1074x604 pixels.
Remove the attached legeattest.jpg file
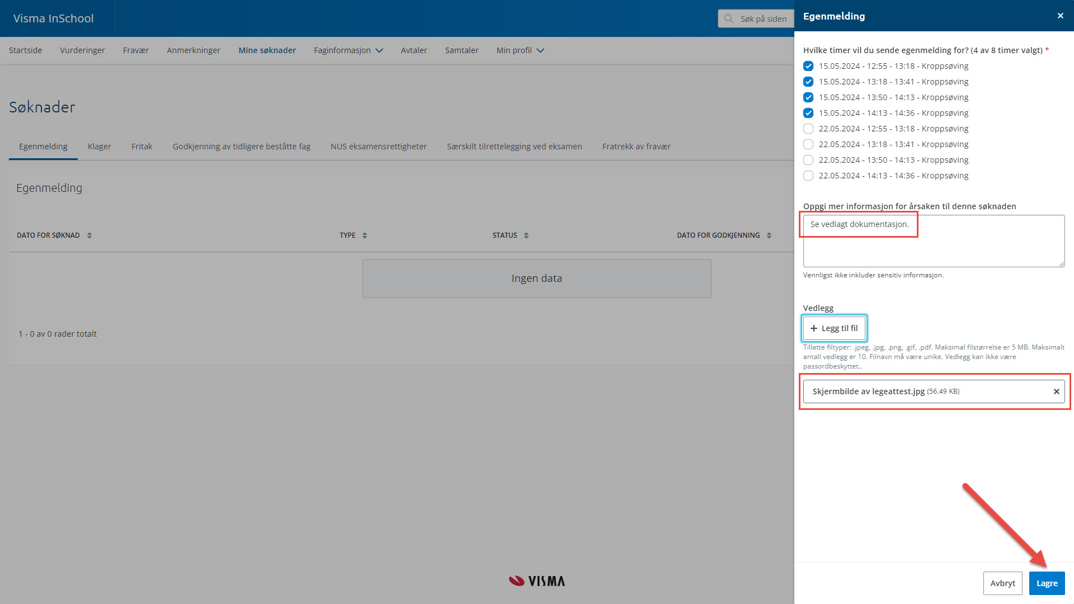pos(1056,391)
